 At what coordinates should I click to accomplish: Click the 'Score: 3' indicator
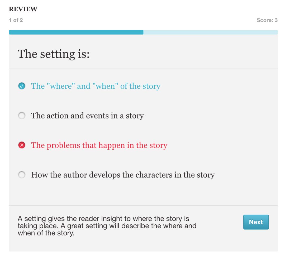point(267,20)
